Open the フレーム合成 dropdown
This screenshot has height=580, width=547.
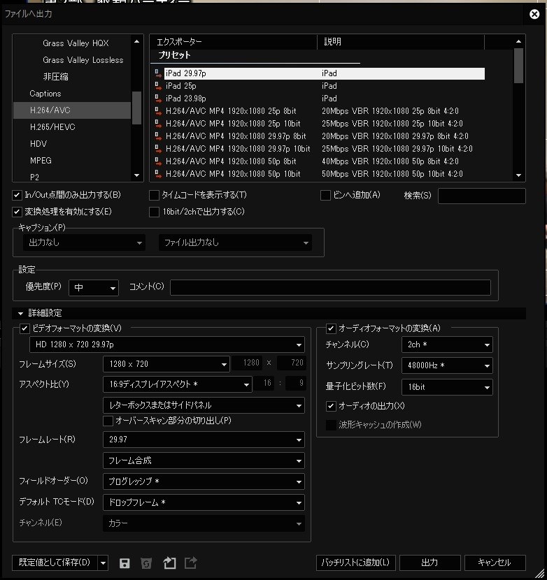(204, 461)
